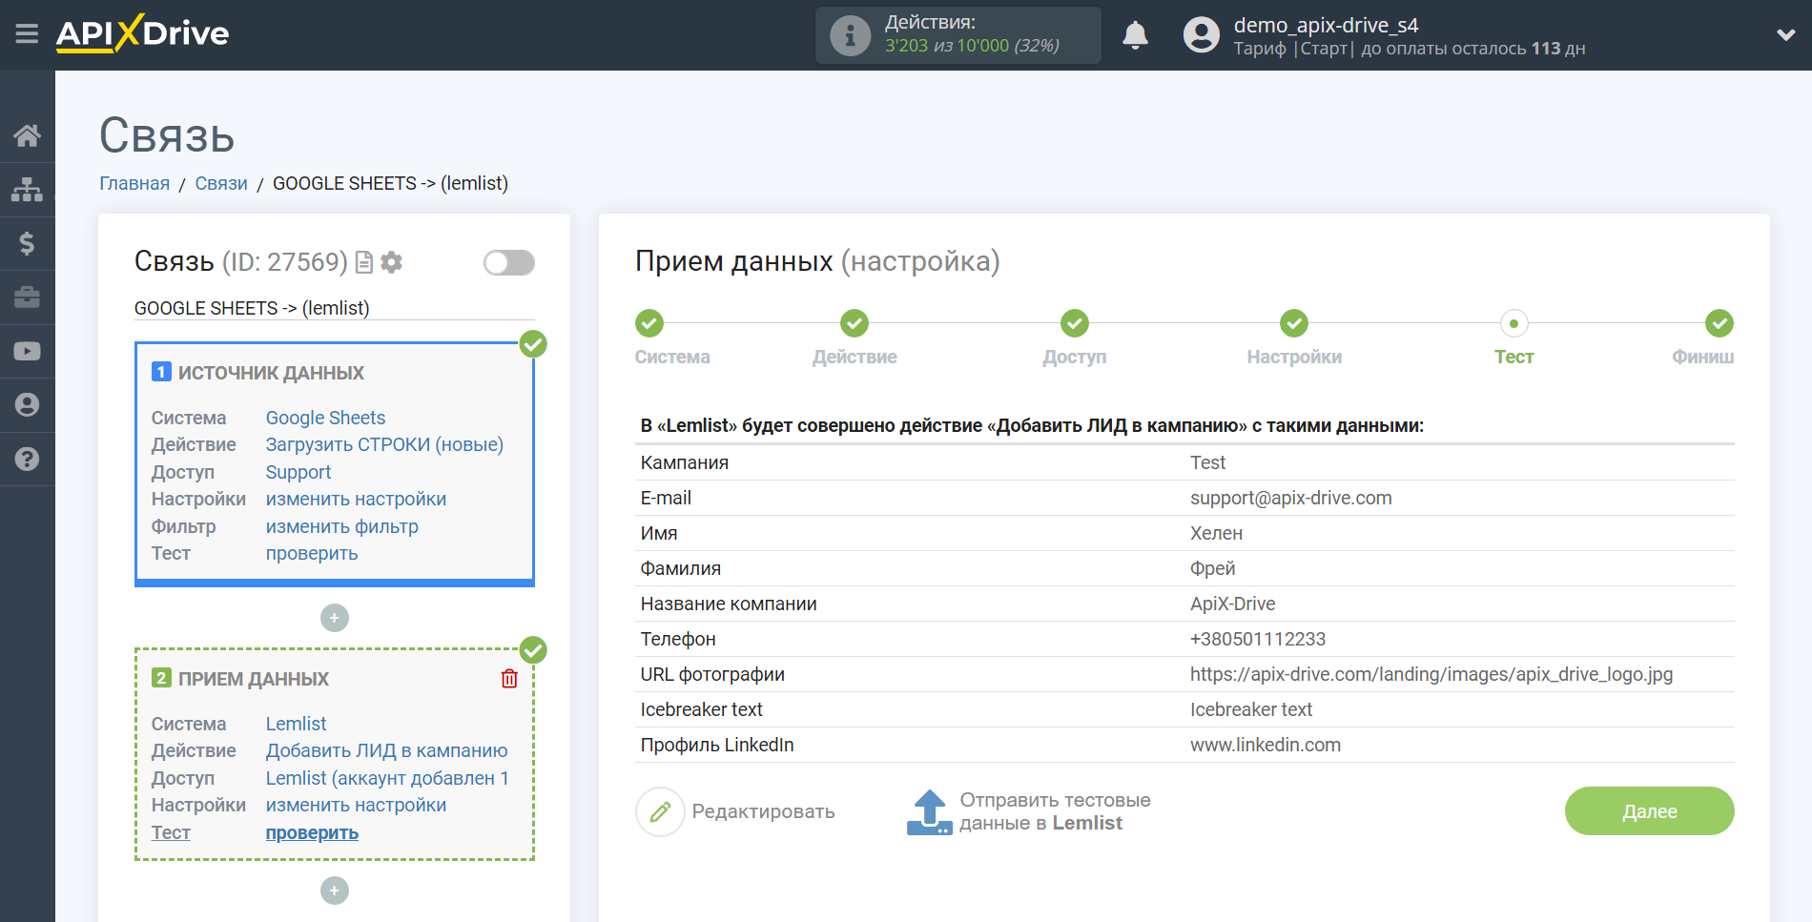Select company value ApiX-Drive
The image size is (1812, 922).
point(1232,604)
